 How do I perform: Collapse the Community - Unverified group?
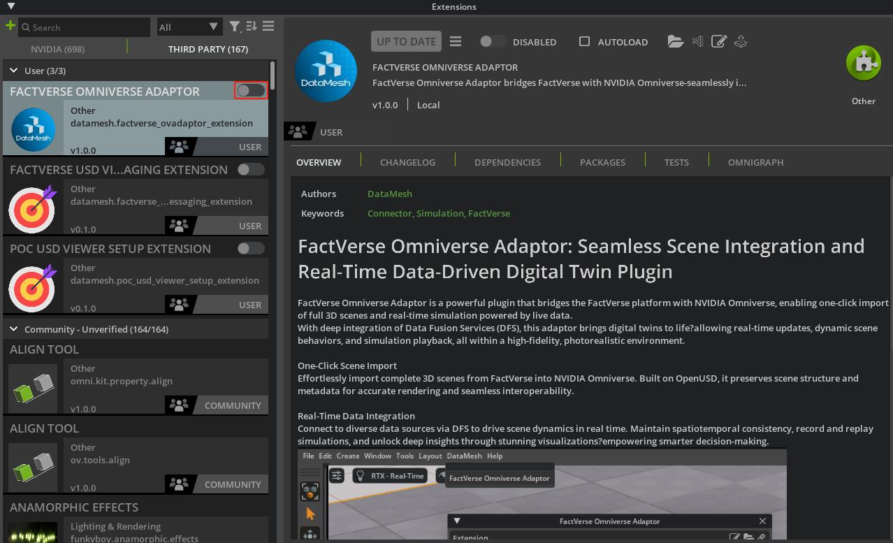(13, 329)
